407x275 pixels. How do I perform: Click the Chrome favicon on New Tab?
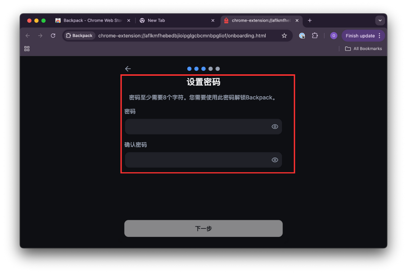(142, 20)
